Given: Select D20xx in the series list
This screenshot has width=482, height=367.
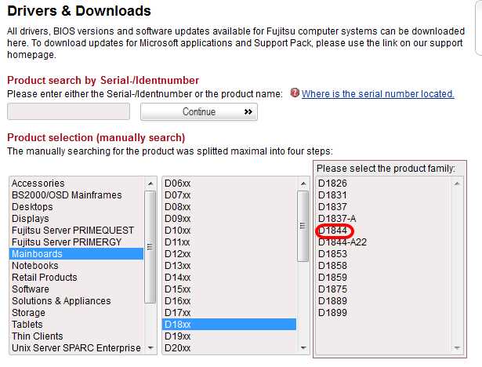Looking at the screenshot, I should click(229, 348).
